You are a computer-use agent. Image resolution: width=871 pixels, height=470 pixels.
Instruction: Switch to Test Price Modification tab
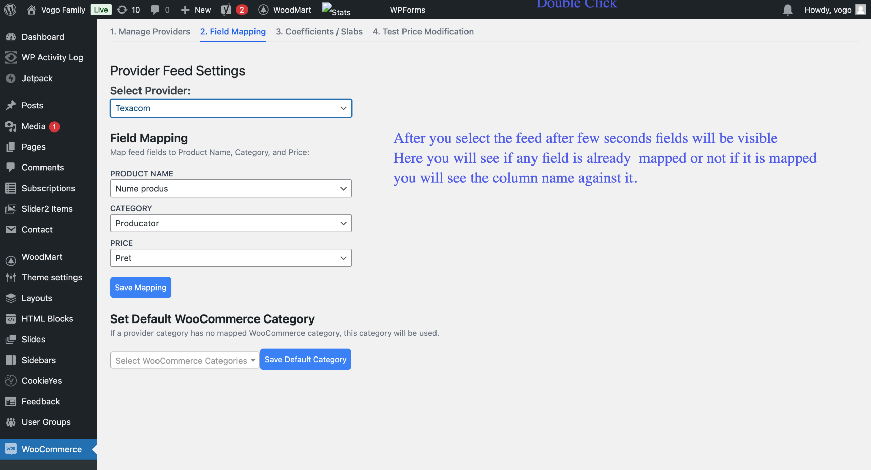(423, 31)
